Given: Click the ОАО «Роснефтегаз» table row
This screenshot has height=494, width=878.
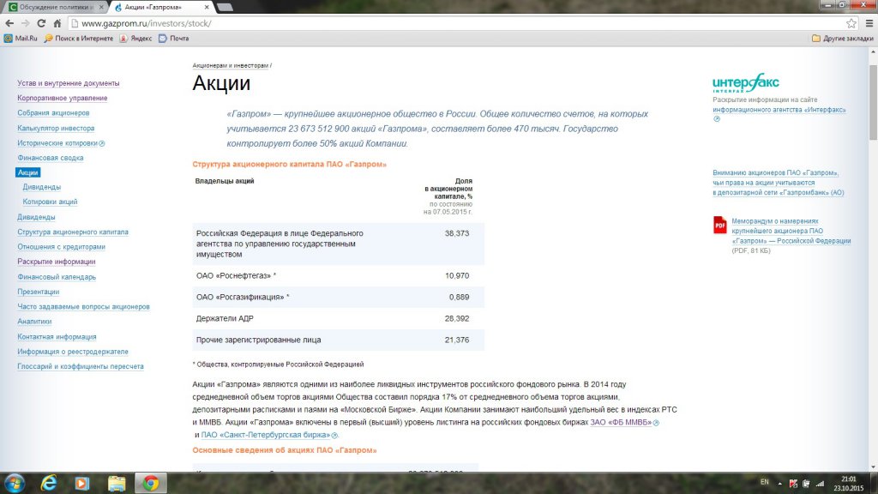Looking at the screenshot, I should (x=338, y=275).
